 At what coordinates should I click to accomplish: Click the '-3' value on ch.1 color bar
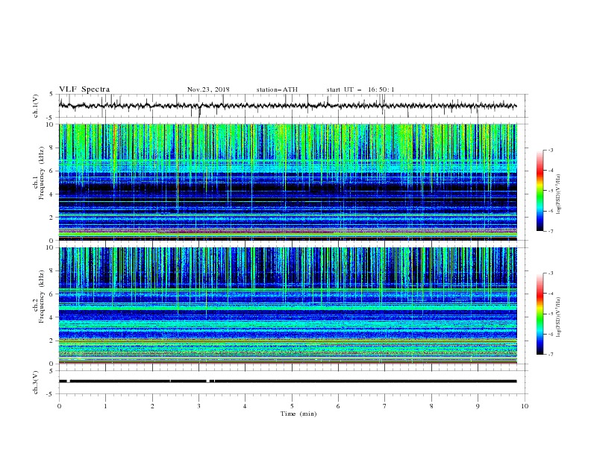[x=551, y=150]
